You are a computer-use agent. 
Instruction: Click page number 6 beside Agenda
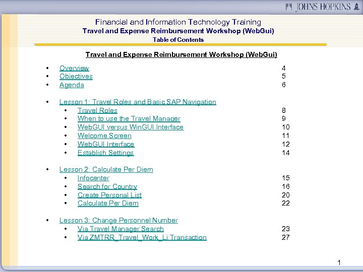click(x=283, y=85)
